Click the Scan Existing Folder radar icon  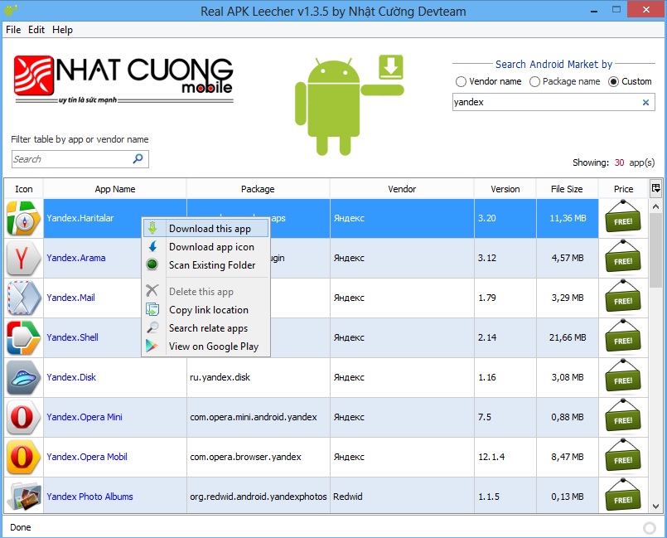coord(152,264)
